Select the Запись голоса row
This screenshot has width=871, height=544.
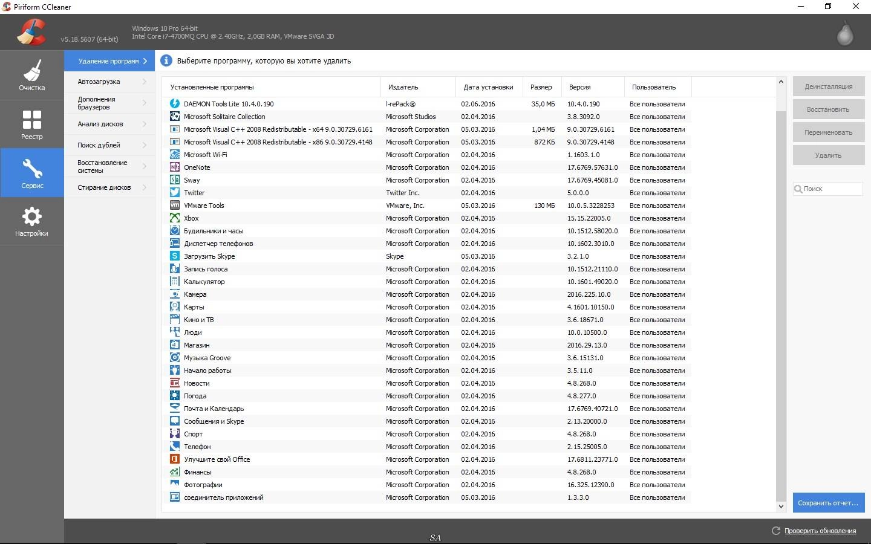(x=426, y=269)
